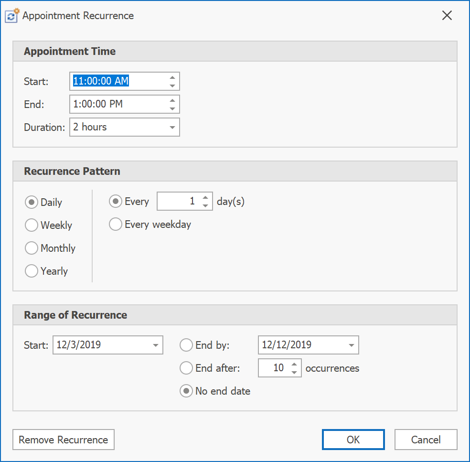Image resolution: width=470 pixels, height=462 pixels.
Task: Select the Weekly recurrence pattern
Action: [32, 225]
